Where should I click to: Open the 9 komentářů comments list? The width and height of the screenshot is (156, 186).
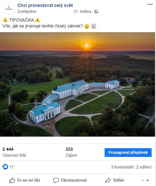point(122,167)
